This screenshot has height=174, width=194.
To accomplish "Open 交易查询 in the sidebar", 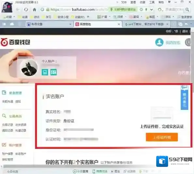I will (15, 116).
